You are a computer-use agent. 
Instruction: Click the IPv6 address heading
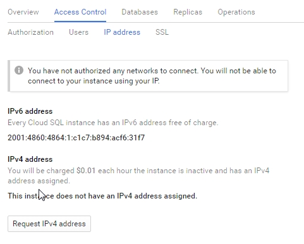coord(30,111)
